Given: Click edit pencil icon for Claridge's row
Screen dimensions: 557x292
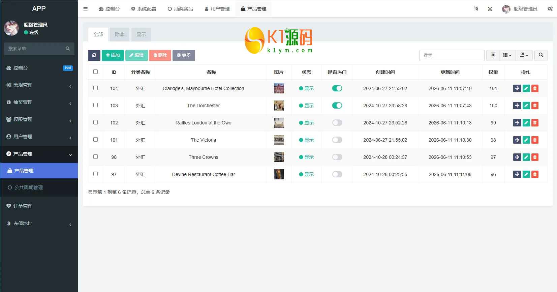Looking at the screenshot, I should click(526, 88).
